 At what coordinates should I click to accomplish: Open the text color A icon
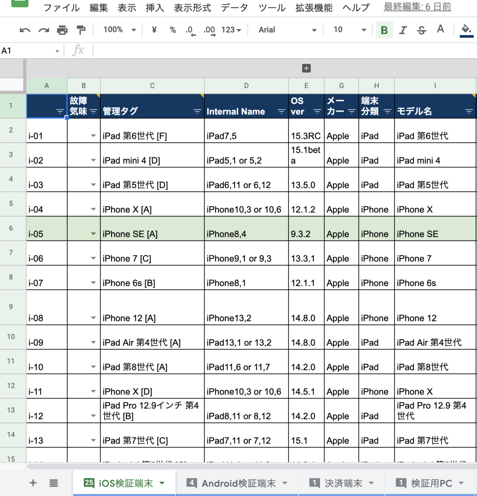[x=441, y=29]
